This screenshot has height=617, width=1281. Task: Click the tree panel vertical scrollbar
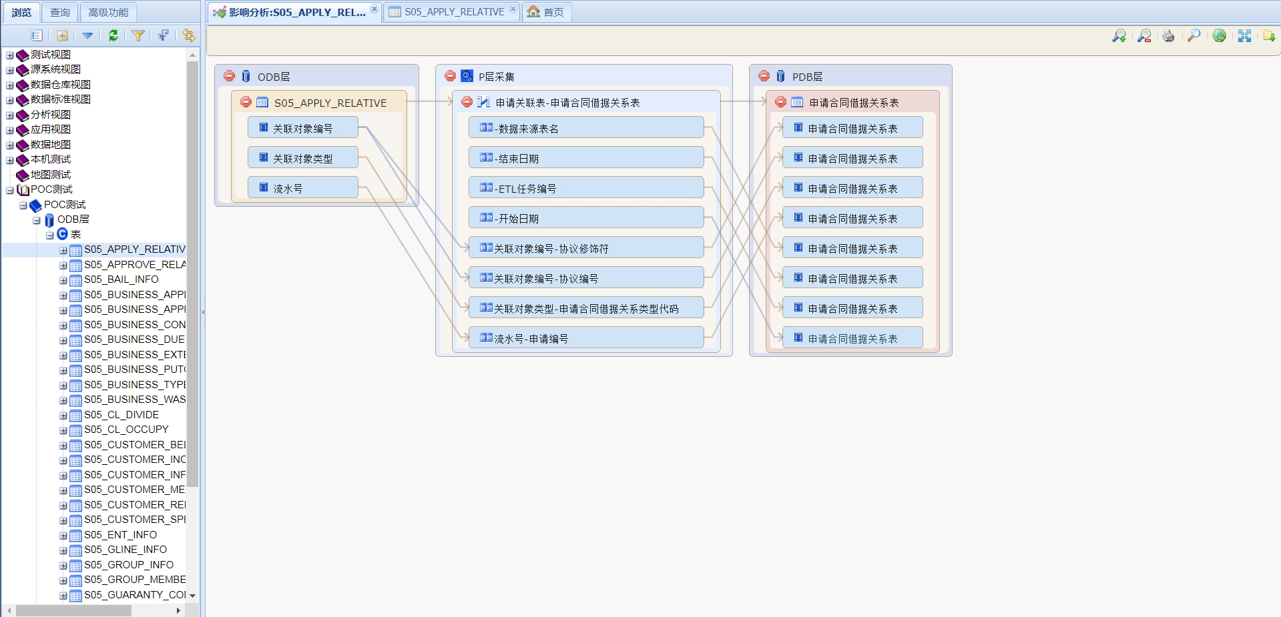(192, 273)
